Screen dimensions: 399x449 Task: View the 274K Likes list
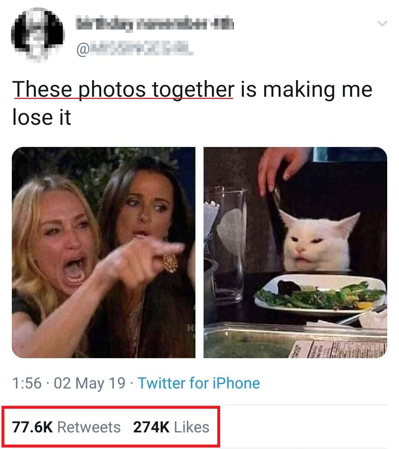[x=171, y=427]
